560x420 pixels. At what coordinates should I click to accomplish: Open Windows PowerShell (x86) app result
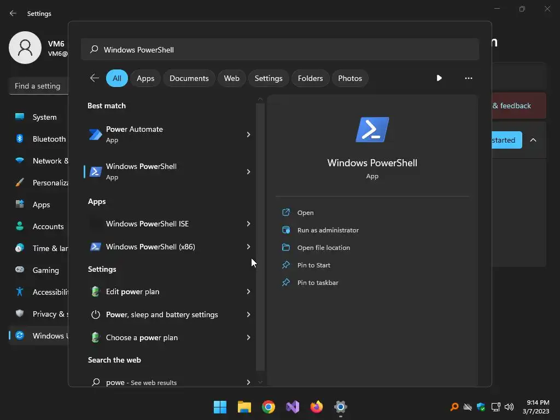pyautogui.click(x=170, y=247)
